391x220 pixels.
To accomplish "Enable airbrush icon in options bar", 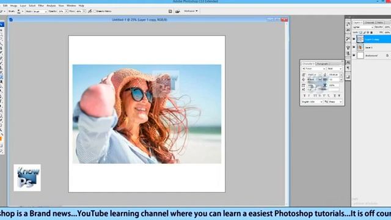I will pos(90,11).
